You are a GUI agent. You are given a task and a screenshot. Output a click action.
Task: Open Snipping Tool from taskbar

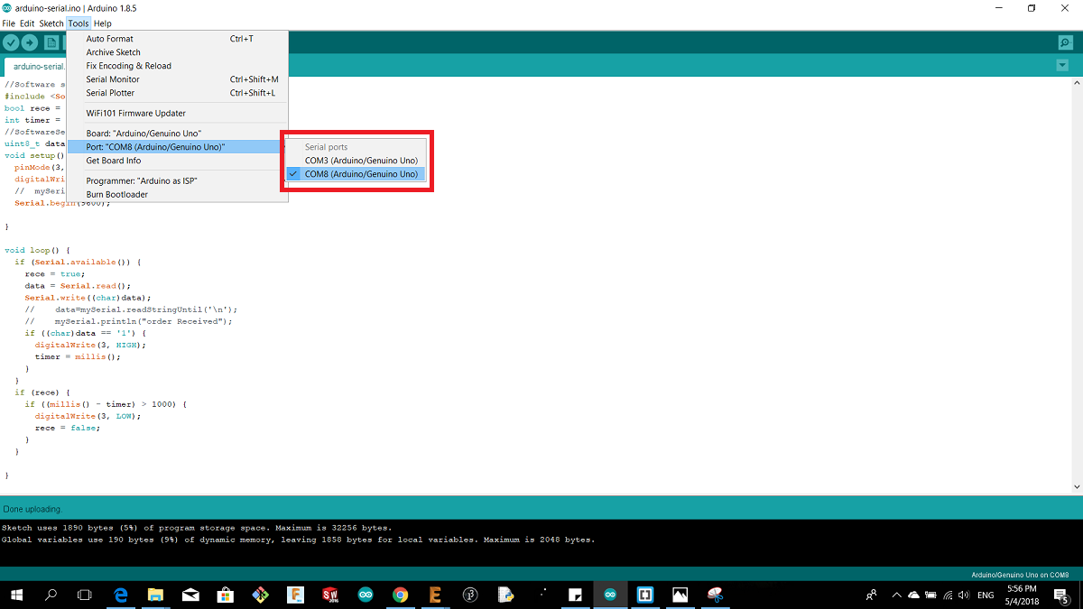[716, 595]
